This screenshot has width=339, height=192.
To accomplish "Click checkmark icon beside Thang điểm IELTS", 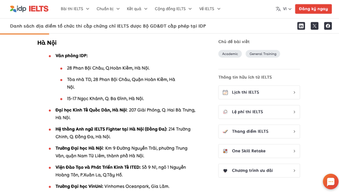I will click(x=225, y=132).
